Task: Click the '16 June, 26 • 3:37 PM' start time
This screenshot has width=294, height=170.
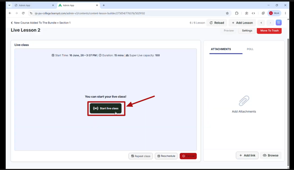Action: click(x=83, y=55)
